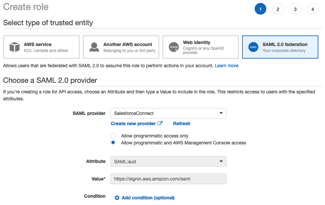Click the Another AWS account person icon

(x=94, y=47)
